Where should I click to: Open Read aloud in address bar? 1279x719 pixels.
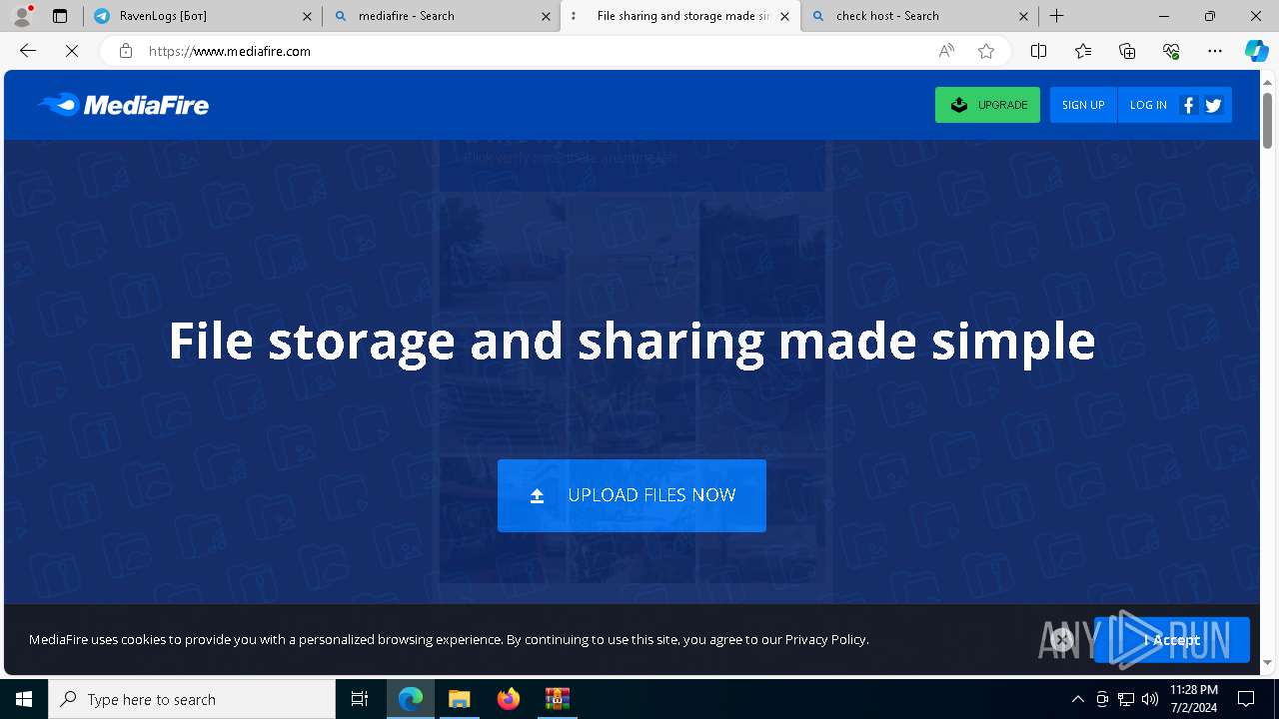[x=946, y=51]
